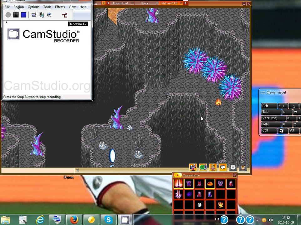This screenshot has height=225, width=301.
Task: Stop recording with the blue square button
Action: pos(23,15)
